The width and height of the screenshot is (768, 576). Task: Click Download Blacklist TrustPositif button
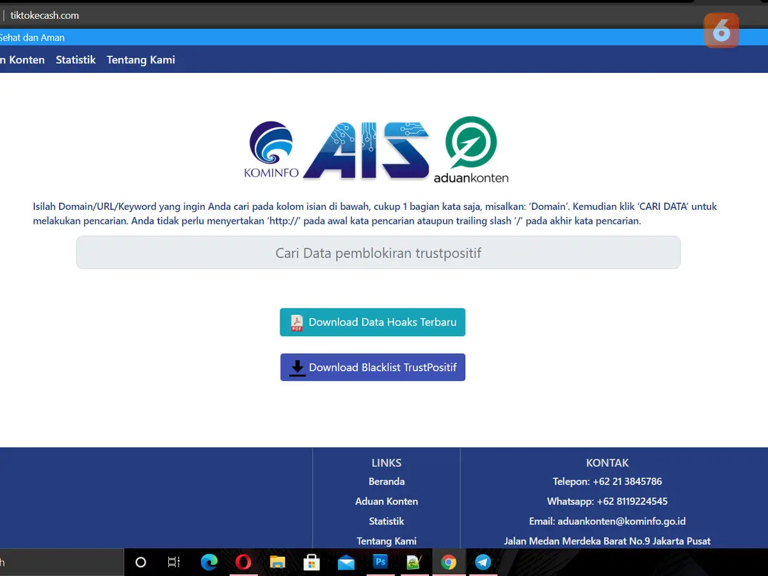tap(372, 367)
